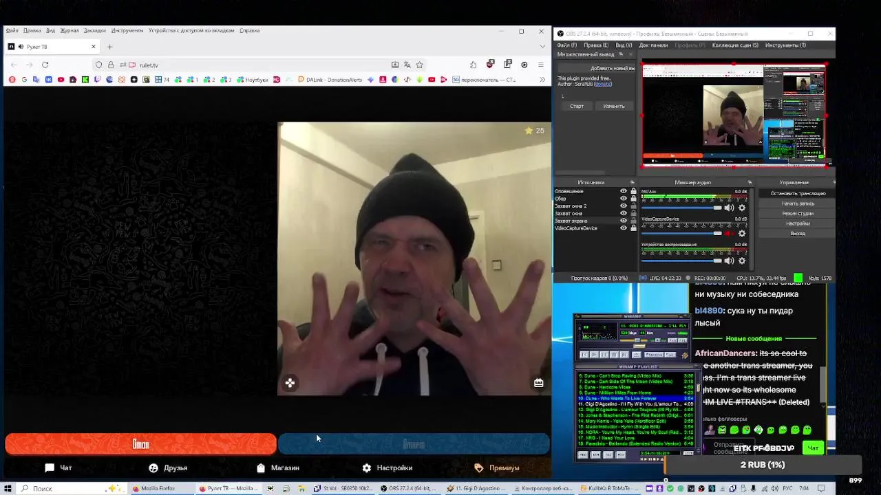Adjust the Mic/Aux volume slider

pos(681,208)
